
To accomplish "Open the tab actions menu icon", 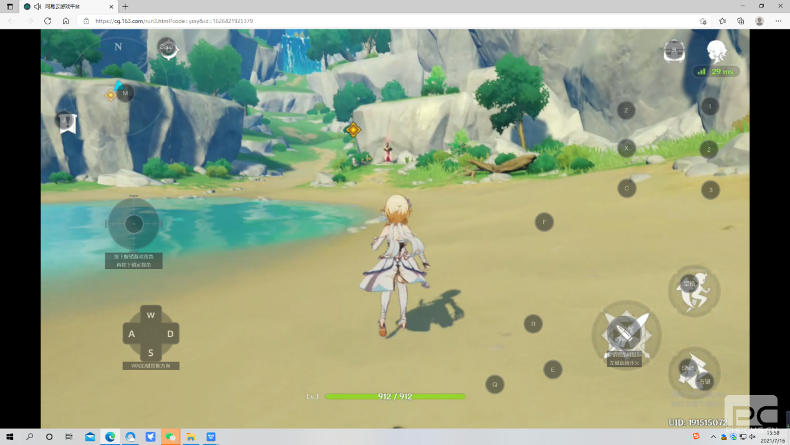I will click(x=9, y=6).
